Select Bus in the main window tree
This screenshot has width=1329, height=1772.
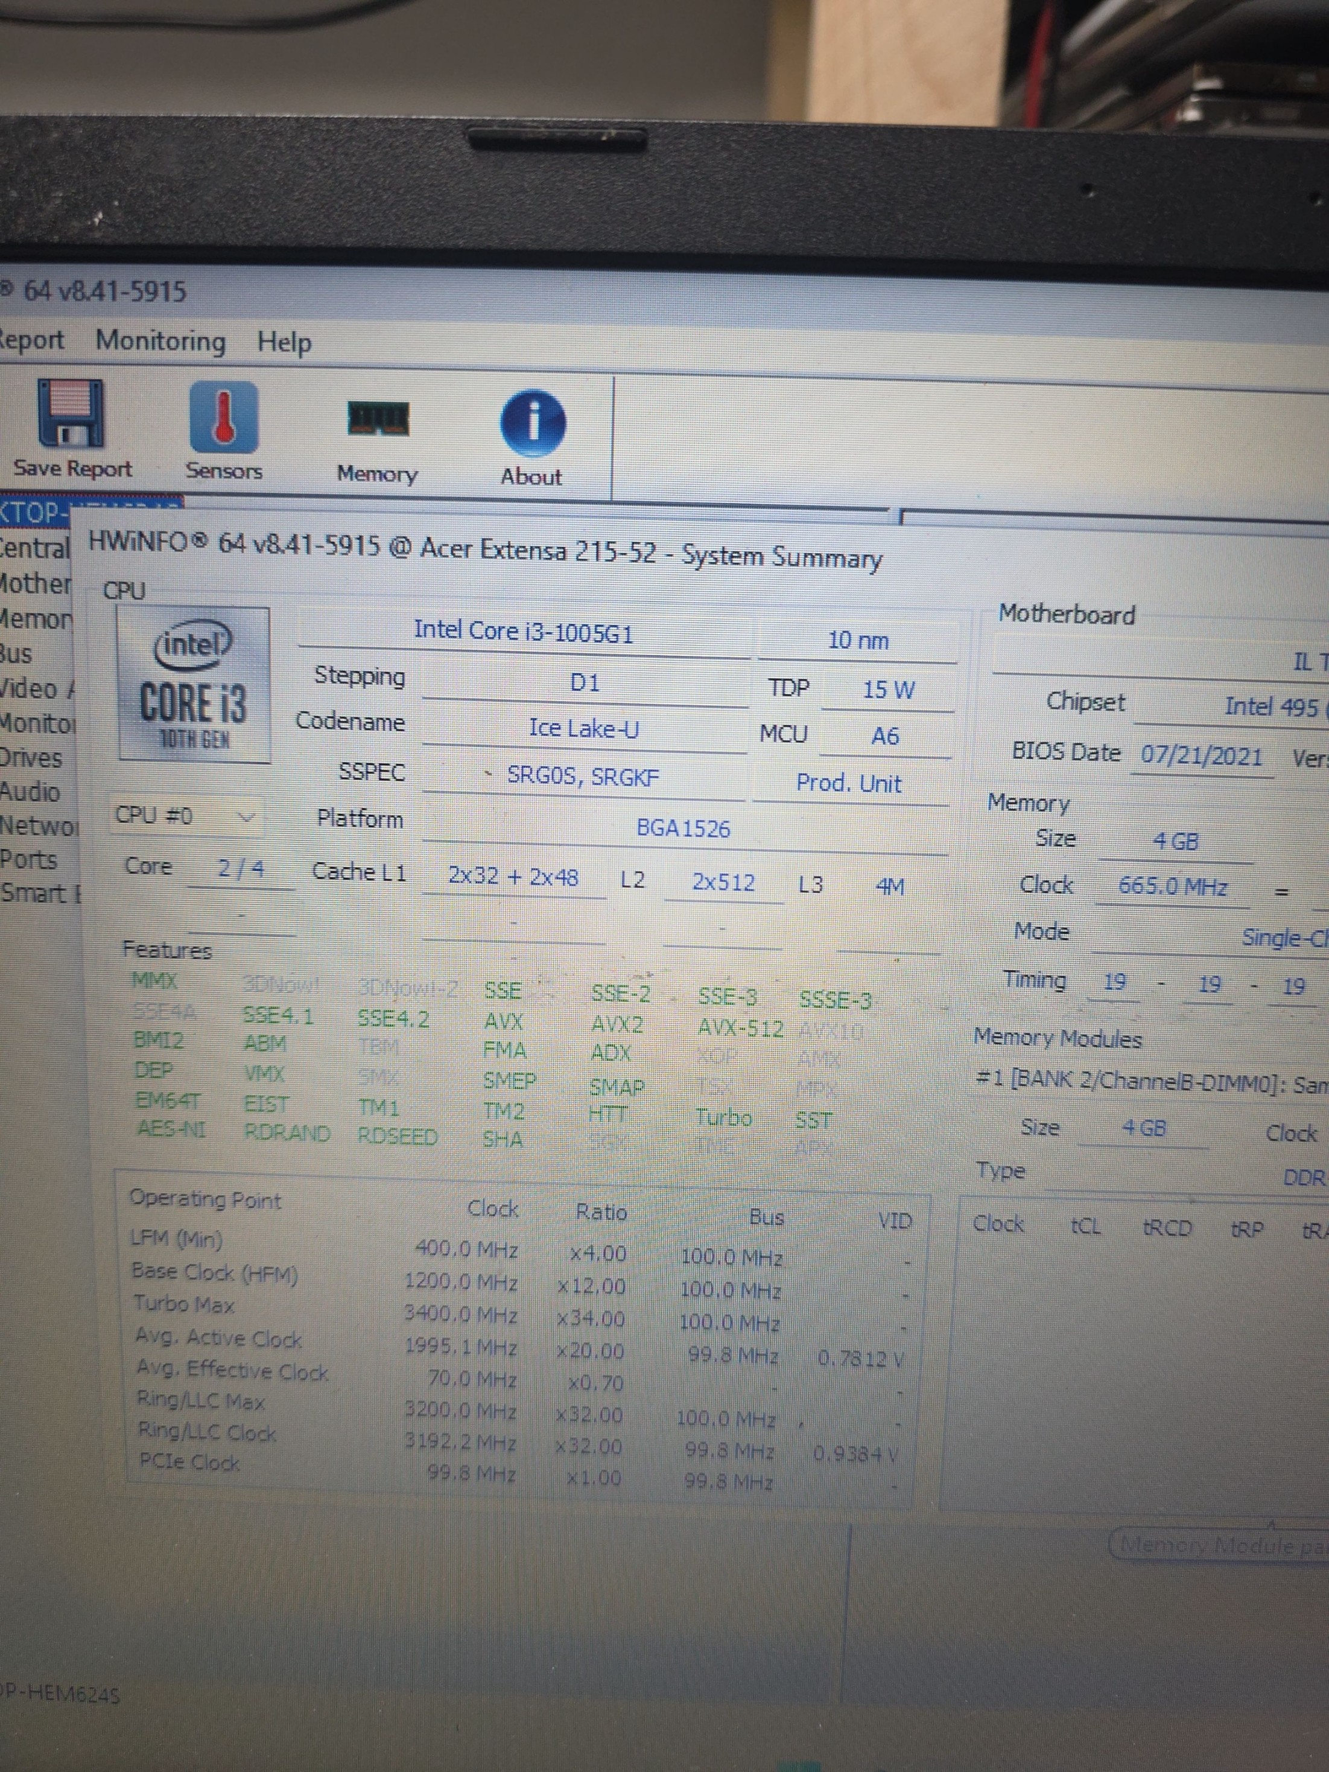tap(17, 653)
